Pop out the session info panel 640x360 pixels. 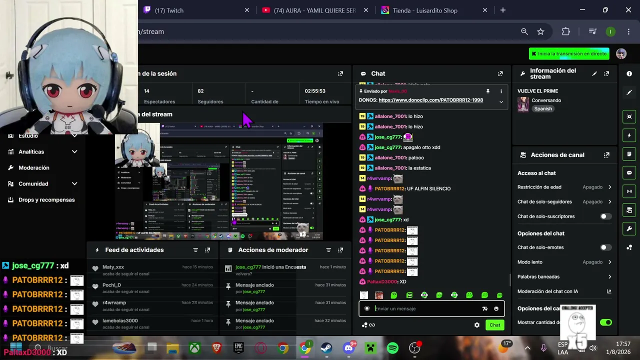click(x=340, y=73)
